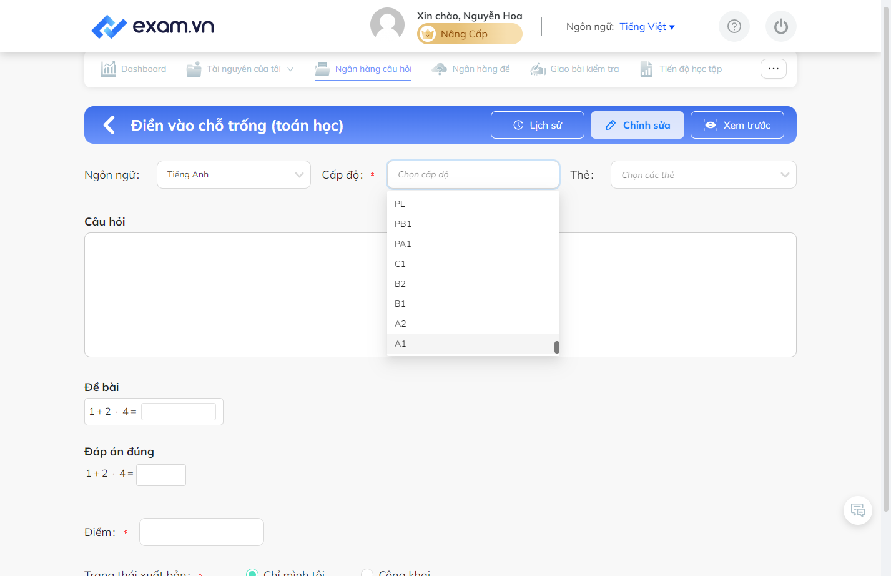Choose level B1 from the list
Image resolution: width=891 pixels, height=576 pixels.
tap(473, 304)
